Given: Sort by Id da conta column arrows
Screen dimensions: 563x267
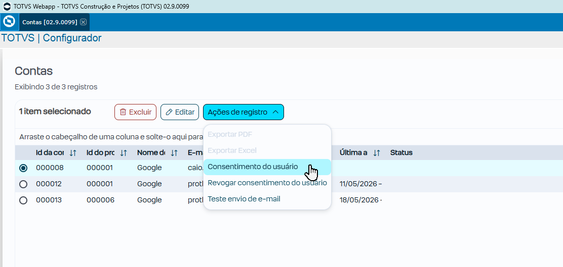Looking at the screenshot, I should pyautogui.click(x=73, y=153).
